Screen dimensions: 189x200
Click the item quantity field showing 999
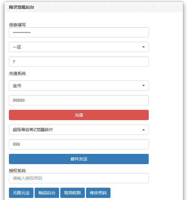(79, 144)
